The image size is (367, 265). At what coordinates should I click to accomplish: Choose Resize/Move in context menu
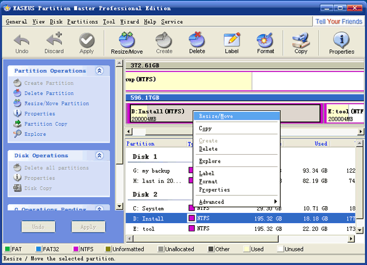coord(237,116)
